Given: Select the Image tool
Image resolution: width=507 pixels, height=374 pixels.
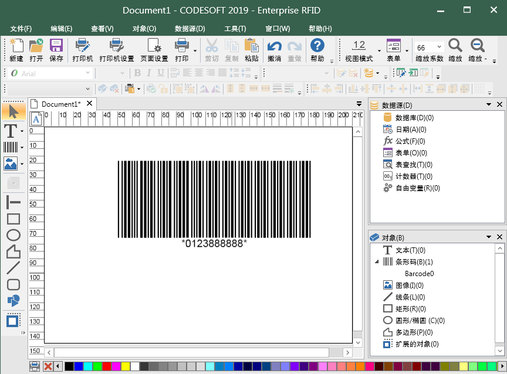Looking at the screenshot, I should click(11, 164).
